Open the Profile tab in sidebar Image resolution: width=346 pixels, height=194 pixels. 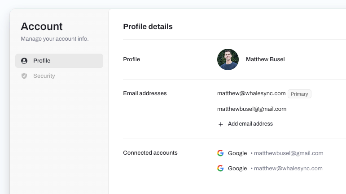59,61
